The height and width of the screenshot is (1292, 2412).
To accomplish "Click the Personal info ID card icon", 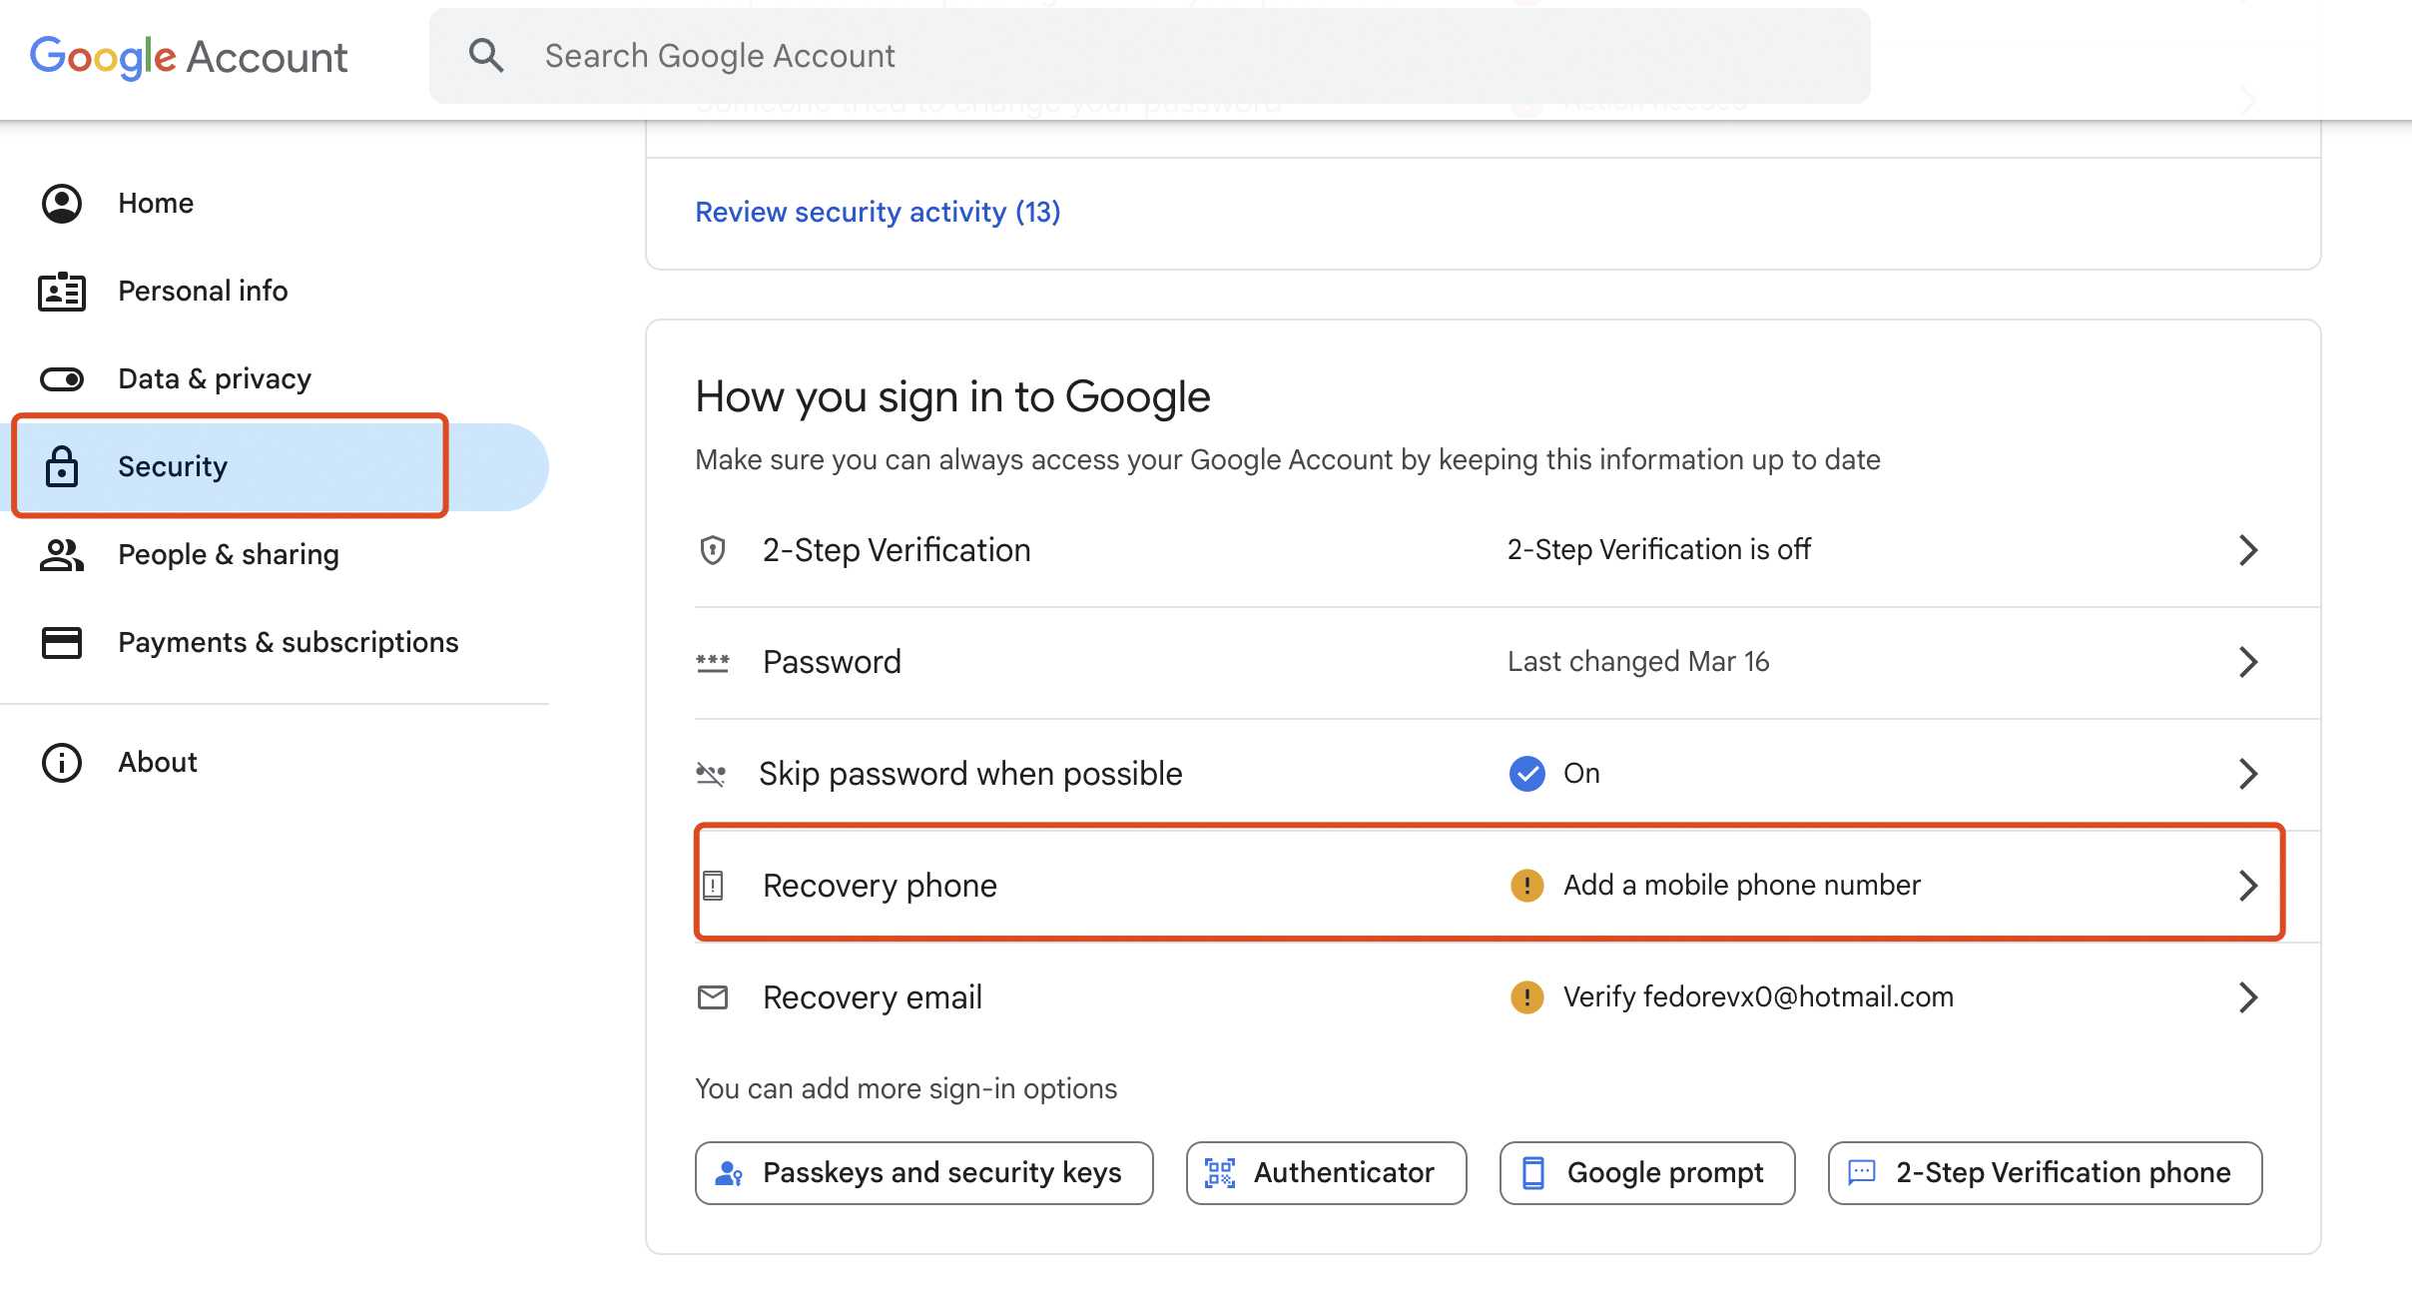I will pyautogui.click(x=62, y=292).
